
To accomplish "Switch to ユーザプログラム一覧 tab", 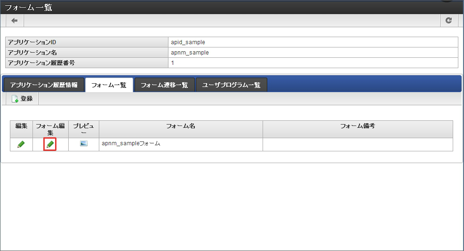I will click(232, 85).
